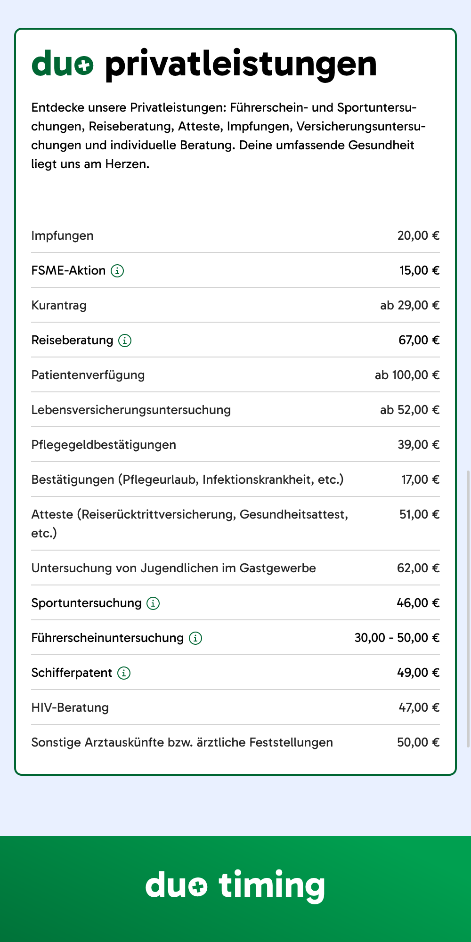Viewport: 471px width, 942px height.
Task: Tap the info icon beside Führerscheinuntersuchung
Action: (x=195, y=638)
